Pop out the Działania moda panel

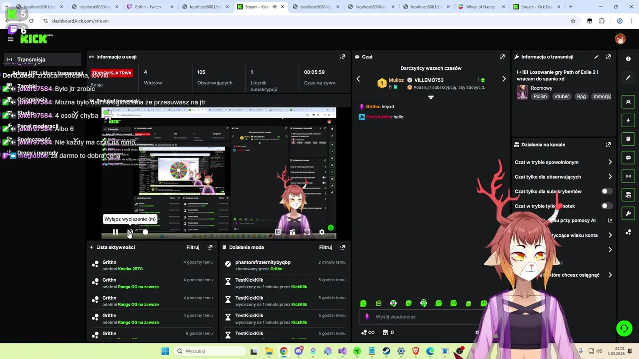tap(342, 247)
